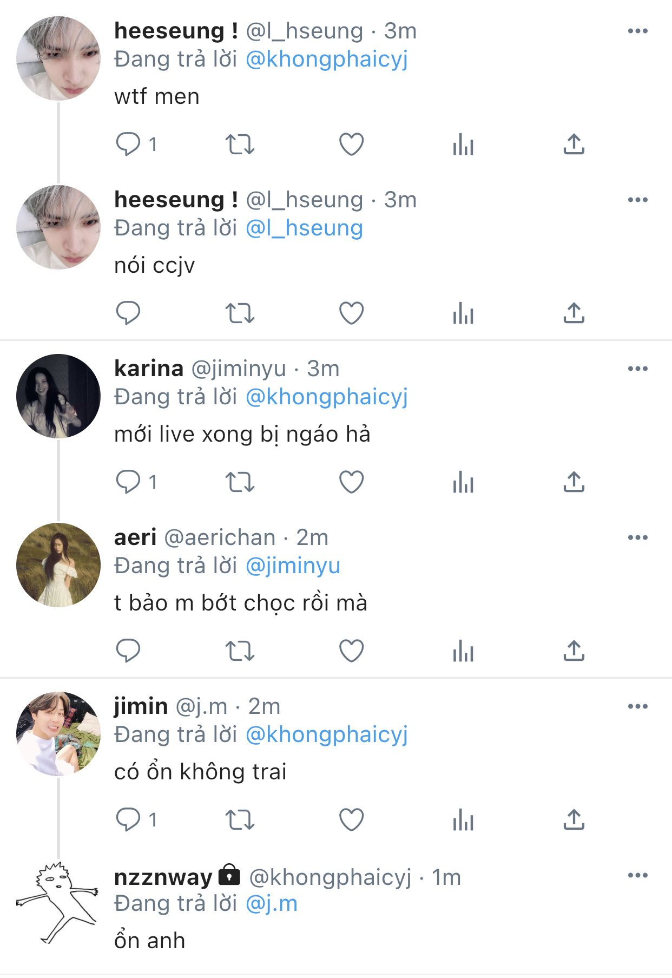The height and width of the screenshot is (978, 672).
Task: Like aeri's reply to jiminyu
Action: [x=351, y=651]
